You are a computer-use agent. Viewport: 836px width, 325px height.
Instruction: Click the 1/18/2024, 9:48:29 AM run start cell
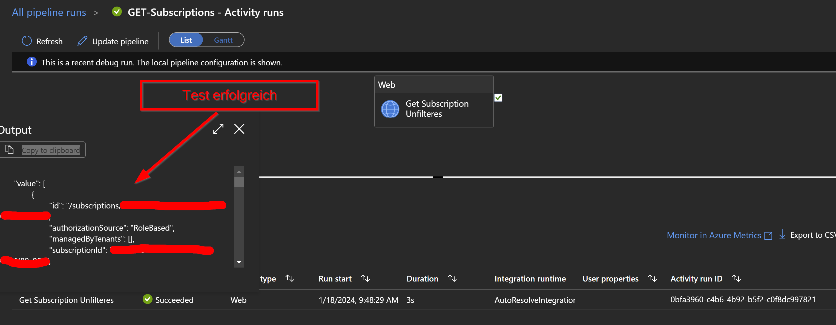point(358,300)
